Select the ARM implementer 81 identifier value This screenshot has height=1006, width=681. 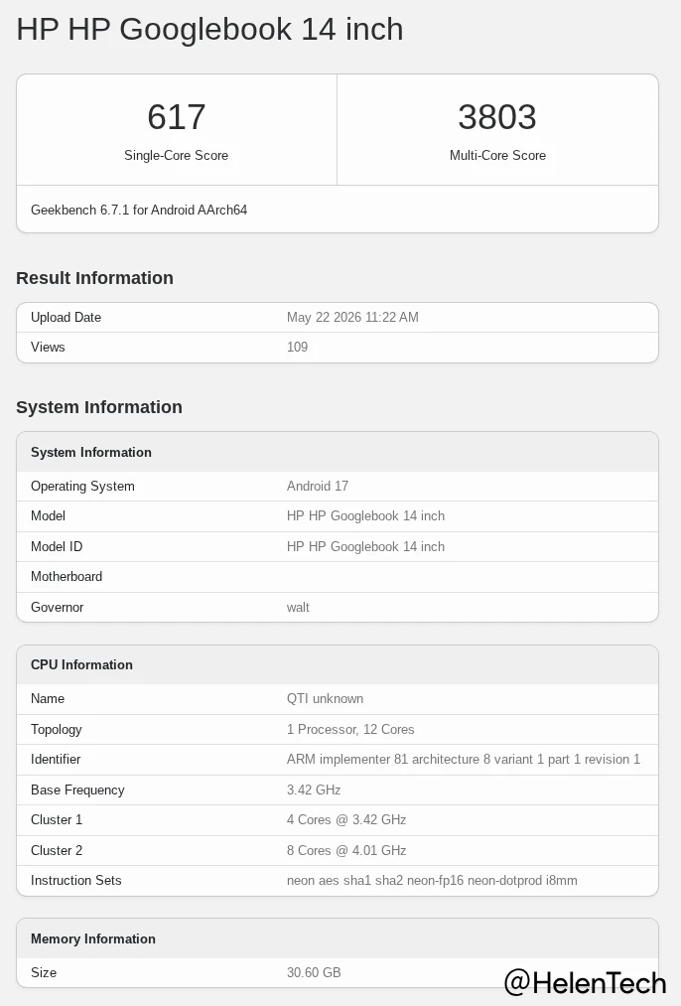click(x=464, y=759)
